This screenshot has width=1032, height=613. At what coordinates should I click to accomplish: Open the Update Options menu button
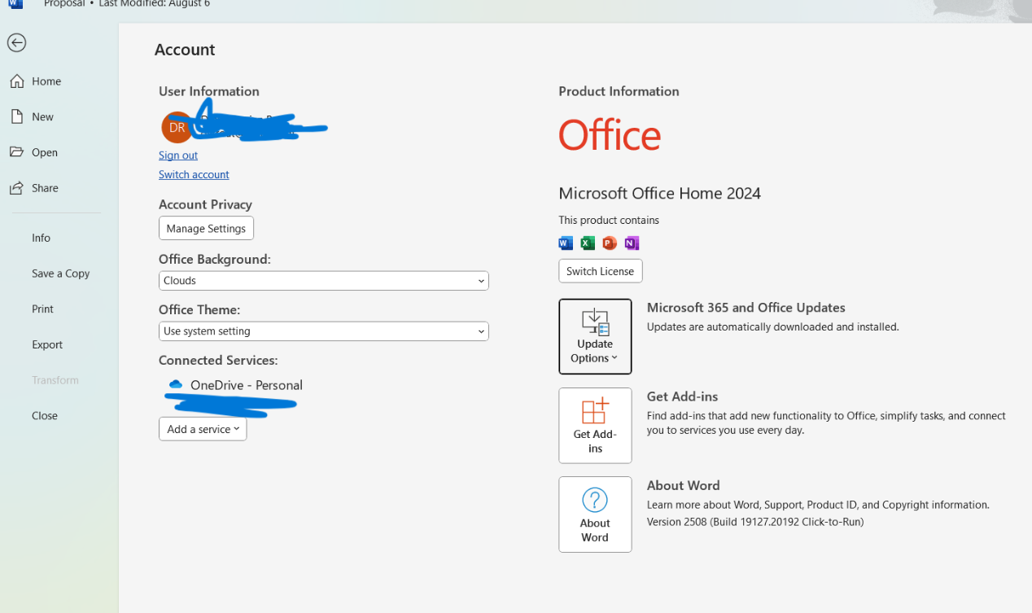click(595, 336)
